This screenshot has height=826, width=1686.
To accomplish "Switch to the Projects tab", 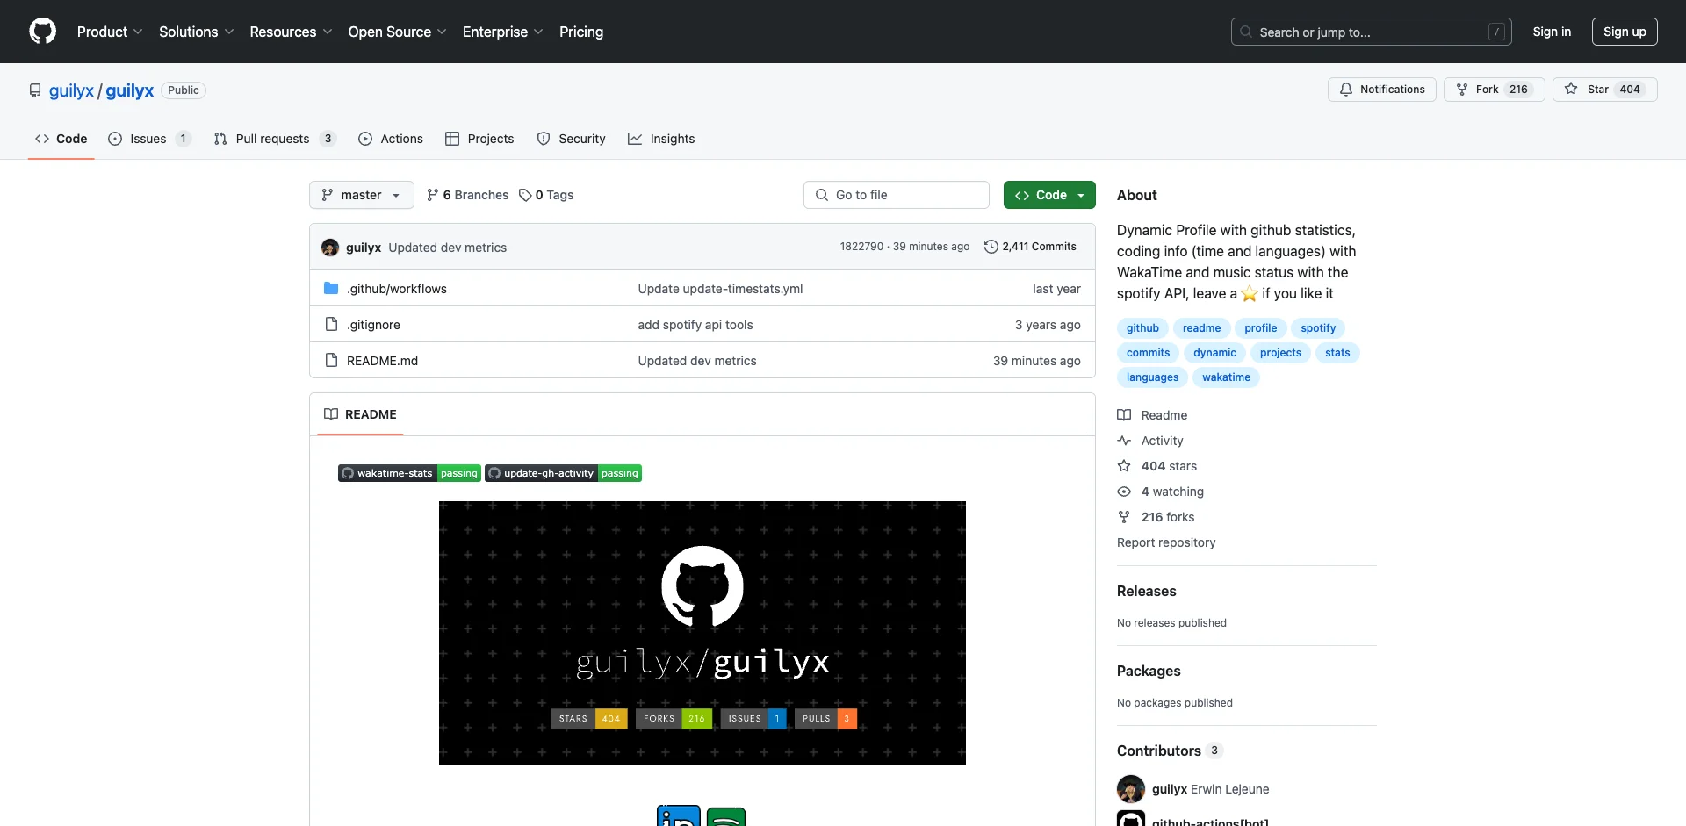I will 479,139.
